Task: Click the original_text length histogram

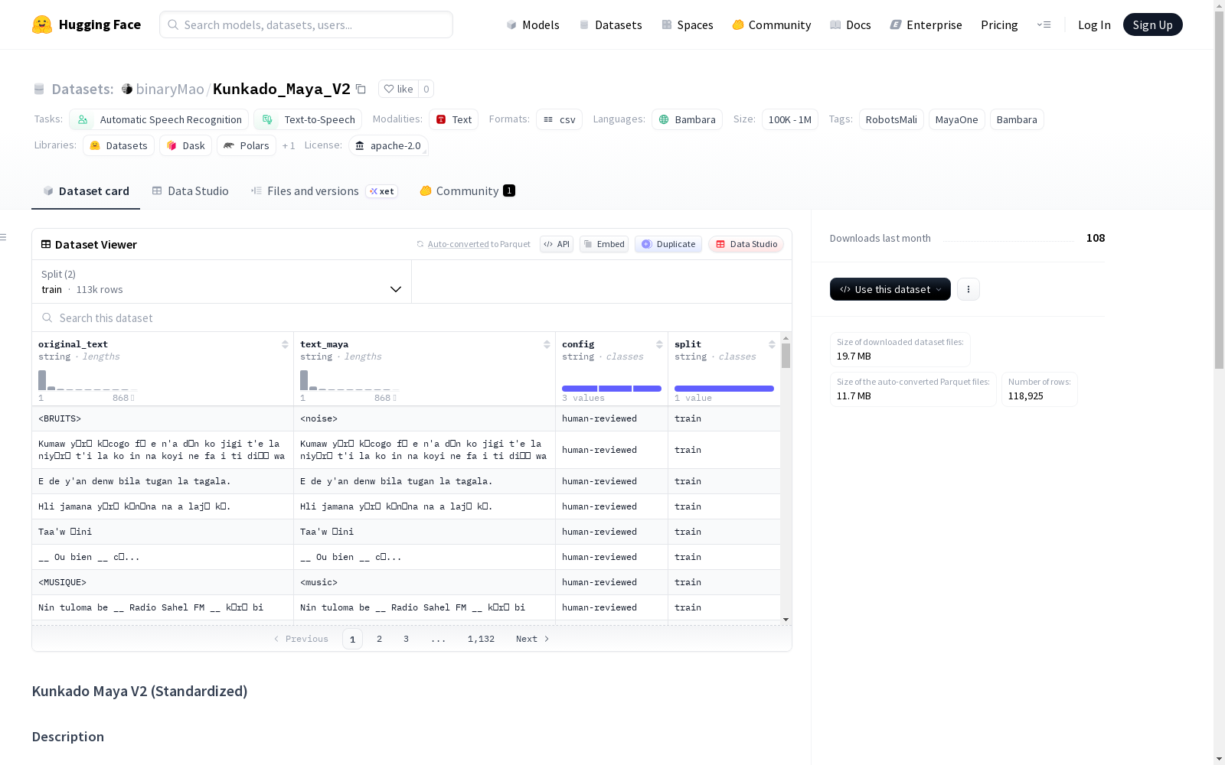Action: [87, 380]
